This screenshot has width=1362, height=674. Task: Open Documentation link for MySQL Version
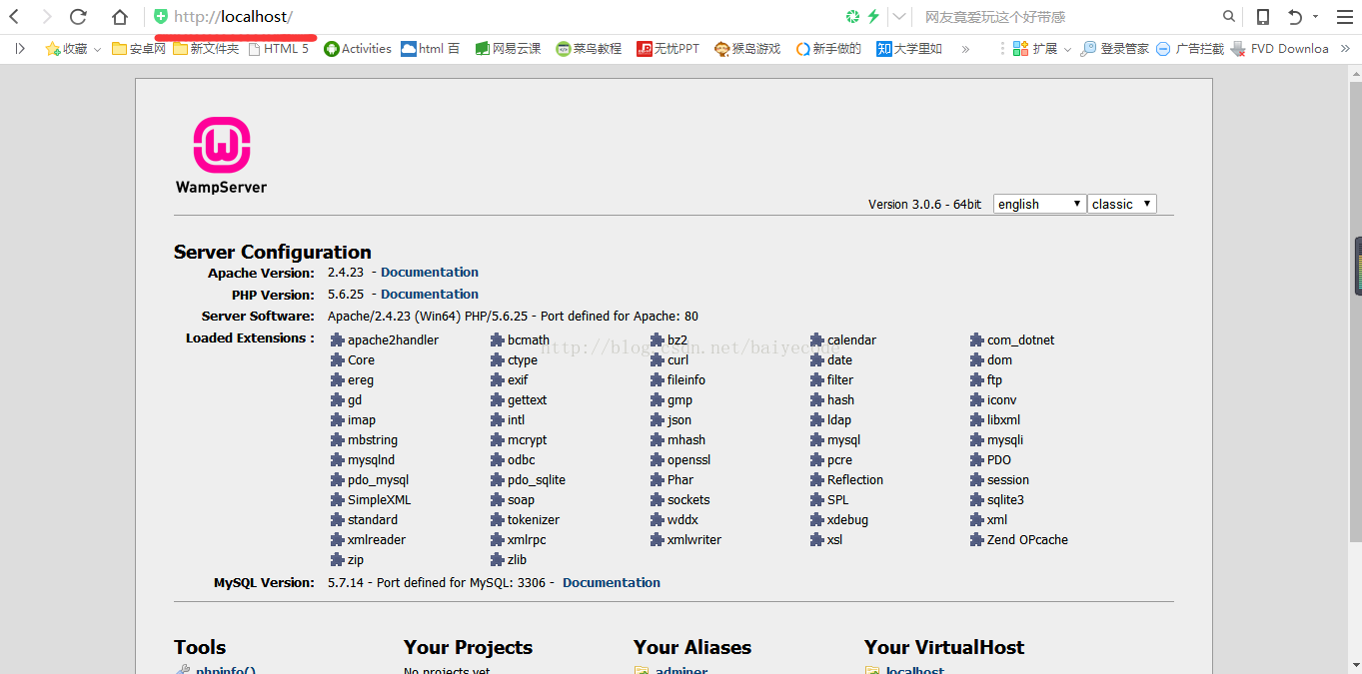(612, 582)
